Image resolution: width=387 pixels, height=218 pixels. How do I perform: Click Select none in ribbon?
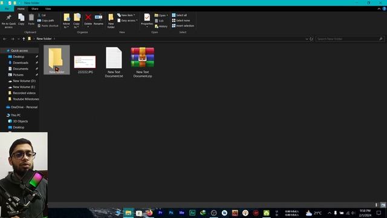tap(181, 21)
